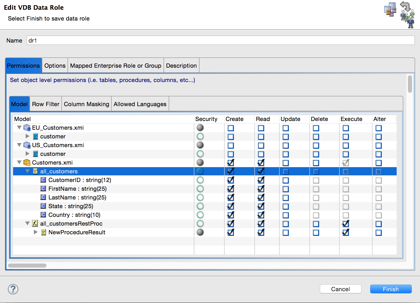
Task: Click the result set icon beside NewProcedureResult
Action: coord(43,232)
